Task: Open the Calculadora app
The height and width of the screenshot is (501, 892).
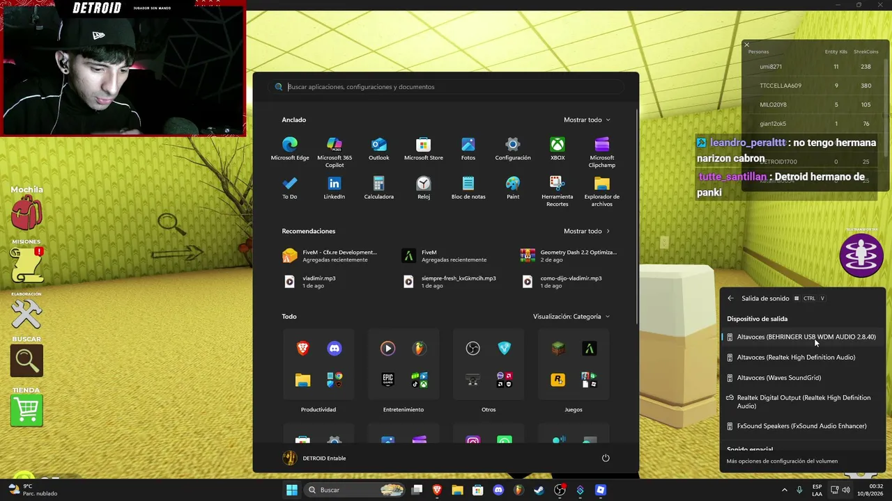Action: pyautogui.click(x=379, y=188)
